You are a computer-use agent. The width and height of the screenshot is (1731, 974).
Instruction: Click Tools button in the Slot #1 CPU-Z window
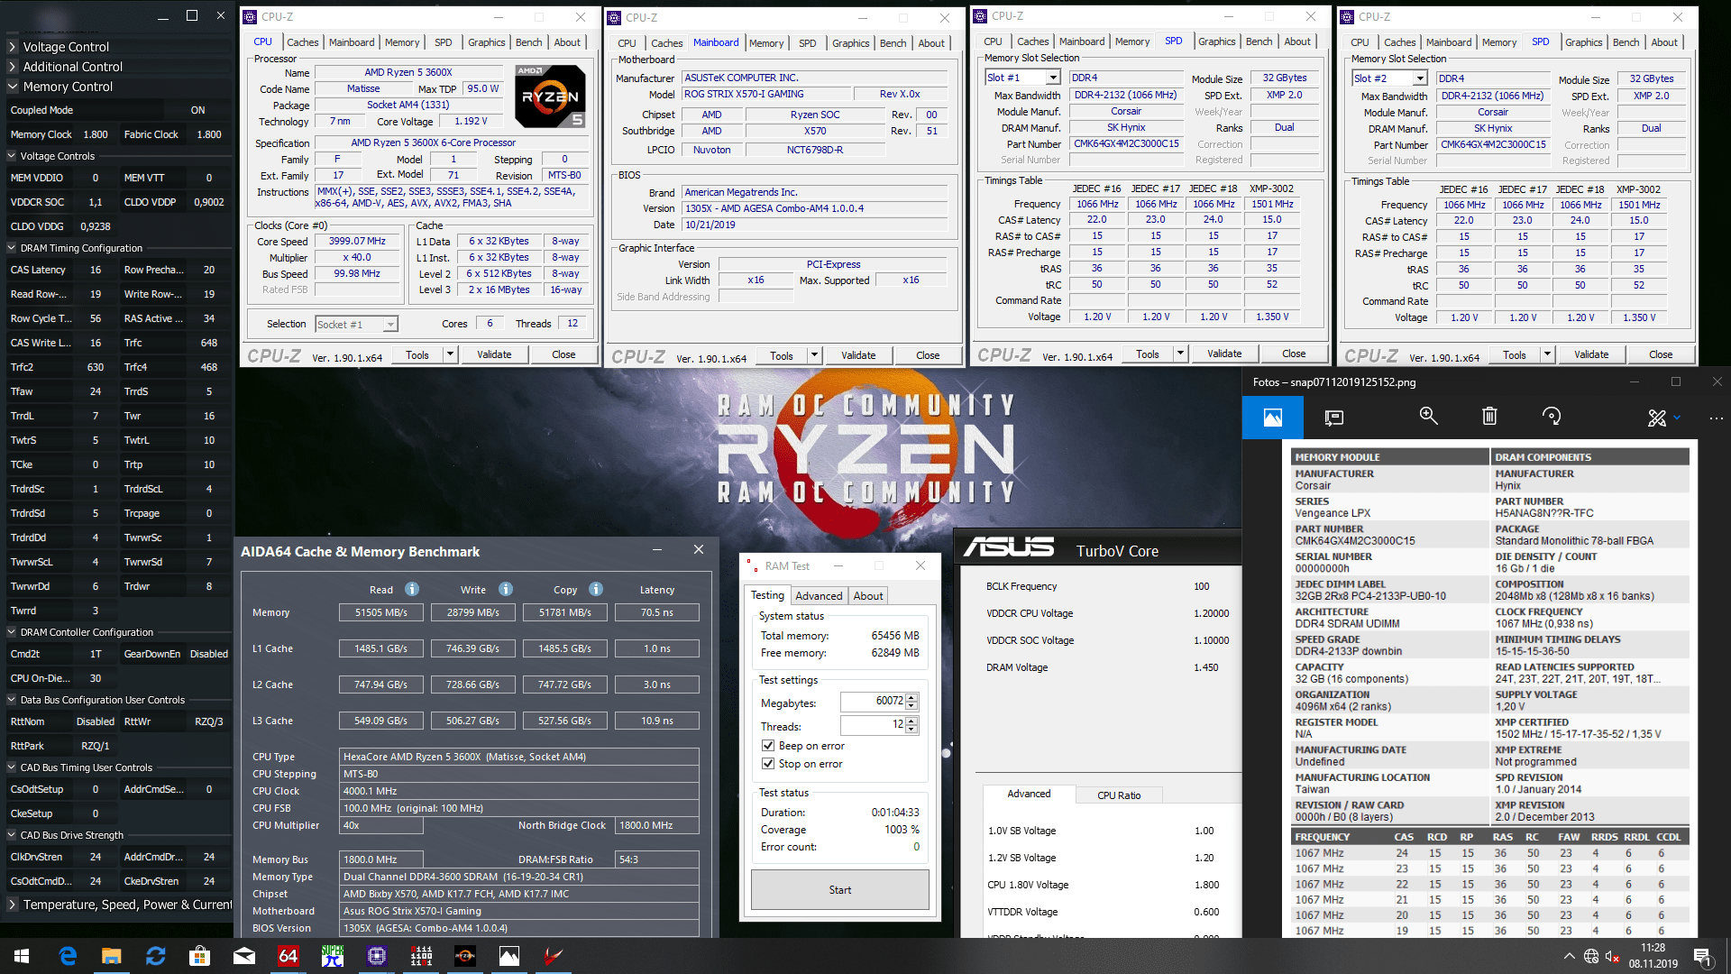(x=1147, y=354)
